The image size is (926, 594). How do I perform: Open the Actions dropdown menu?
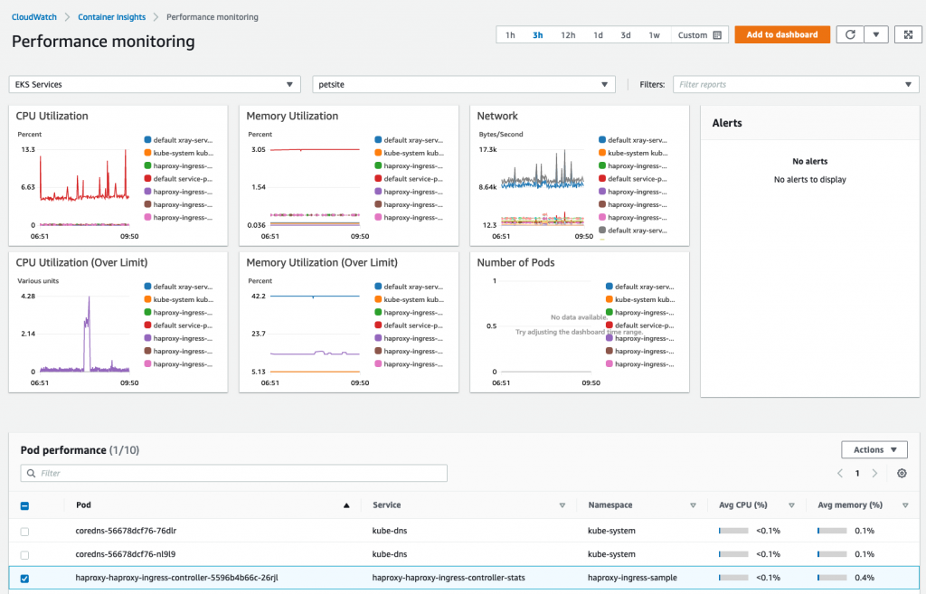pyautogui.click(x=874, y=449)
